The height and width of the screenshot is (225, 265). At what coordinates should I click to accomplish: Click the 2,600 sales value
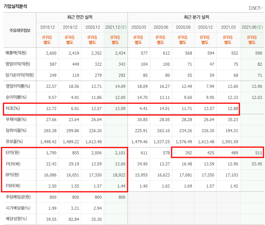coord(51,53)
